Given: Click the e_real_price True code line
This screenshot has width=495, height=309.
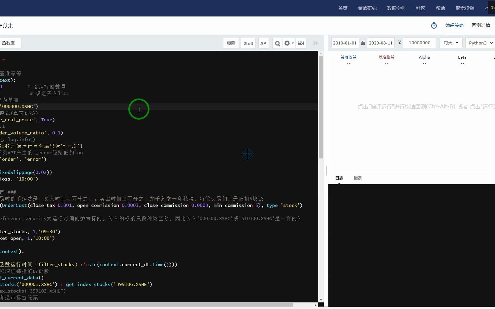Looking at the screenshot, I should [x=27, y=120].
